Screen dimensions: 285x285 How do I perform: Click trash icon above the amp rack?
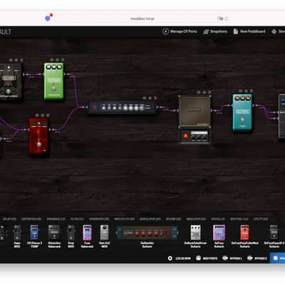click(155, 98)
